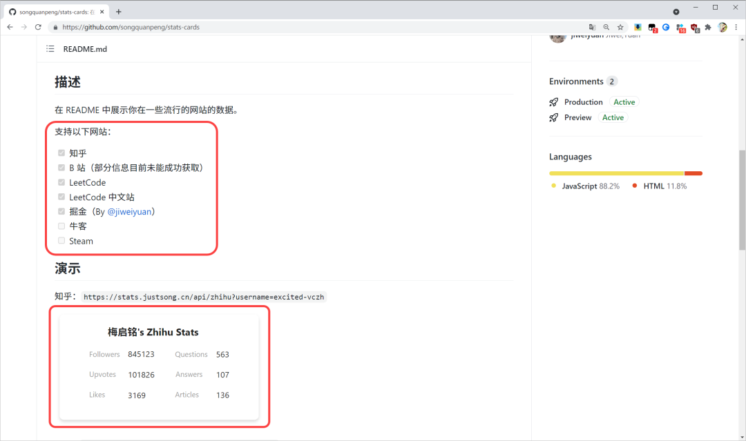Click the Followers value 845123
The width and height of the screenshot is (746, 441).
pos(141,355)
